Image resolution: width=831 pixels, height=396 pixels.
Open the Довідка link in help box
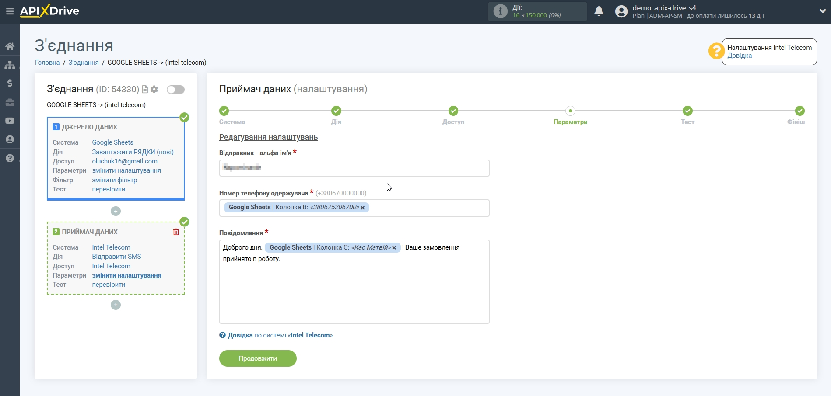click(740, 56)
